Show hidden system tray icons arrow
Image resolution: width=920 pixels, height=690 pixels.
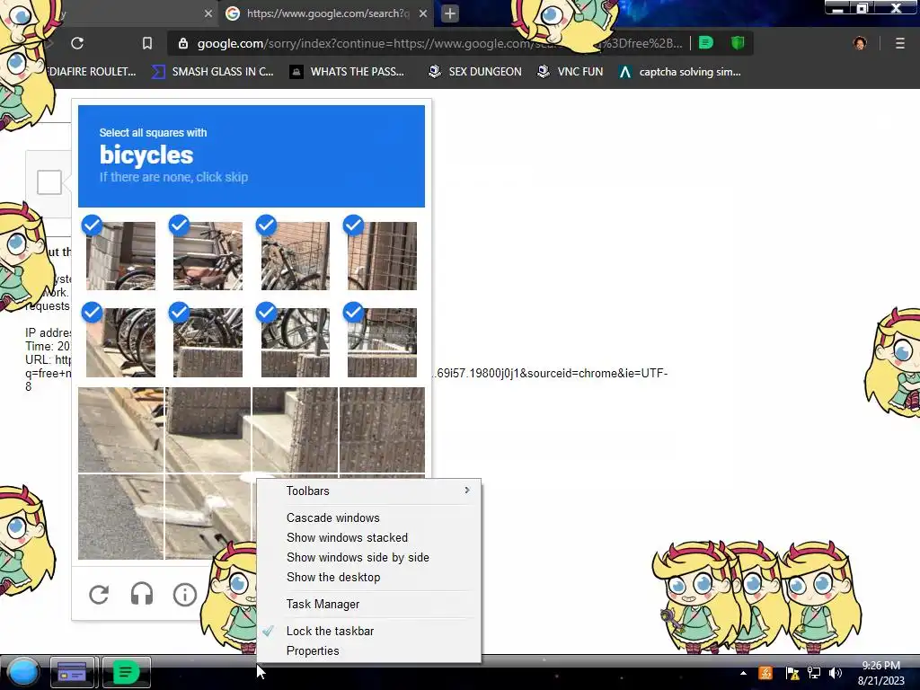[x=743, y=673]
